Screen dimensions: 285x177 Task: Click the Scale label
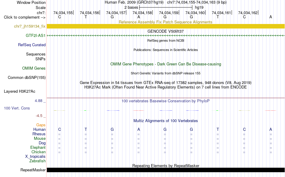40,8
